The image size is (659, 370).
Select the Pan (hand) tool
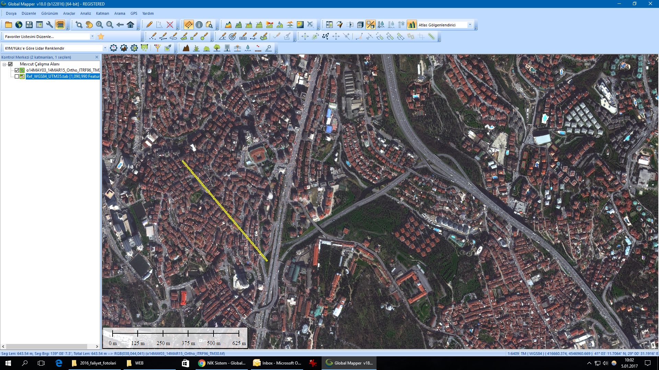pos(89,25)
